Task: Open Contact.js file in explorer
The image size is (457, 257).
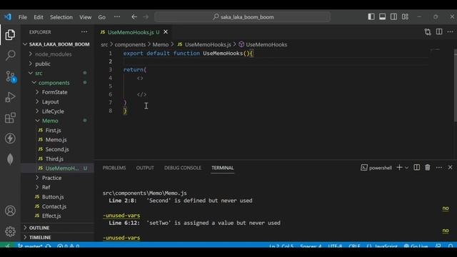Action: pyautogui.click(x=57, y=206)
